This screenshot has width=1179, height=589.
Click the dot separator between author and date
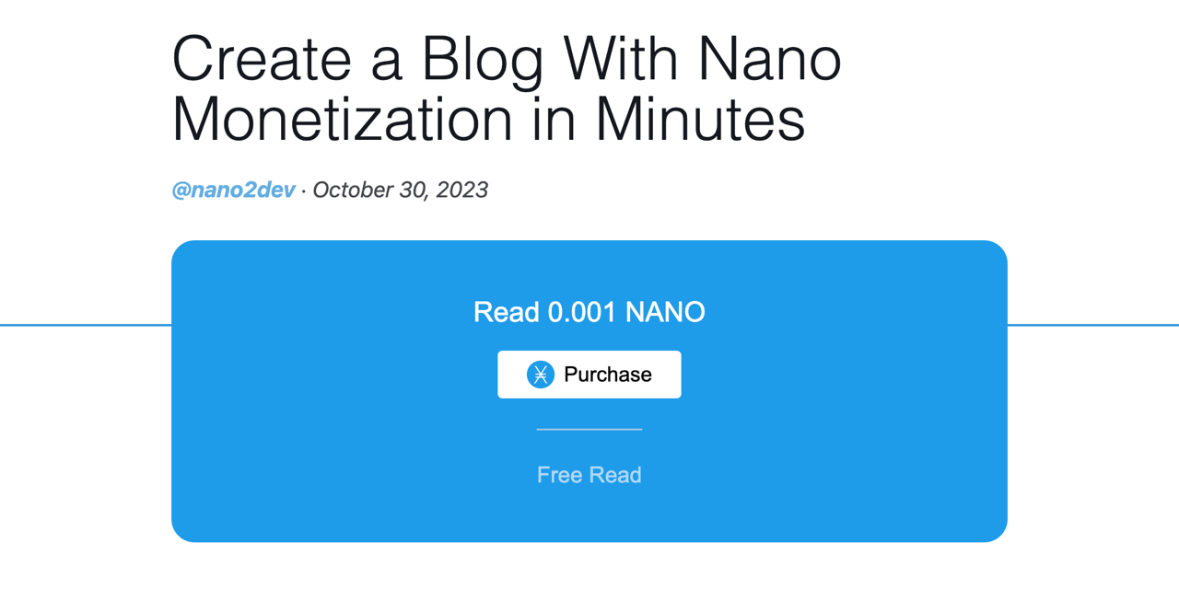tap(304, 191)
